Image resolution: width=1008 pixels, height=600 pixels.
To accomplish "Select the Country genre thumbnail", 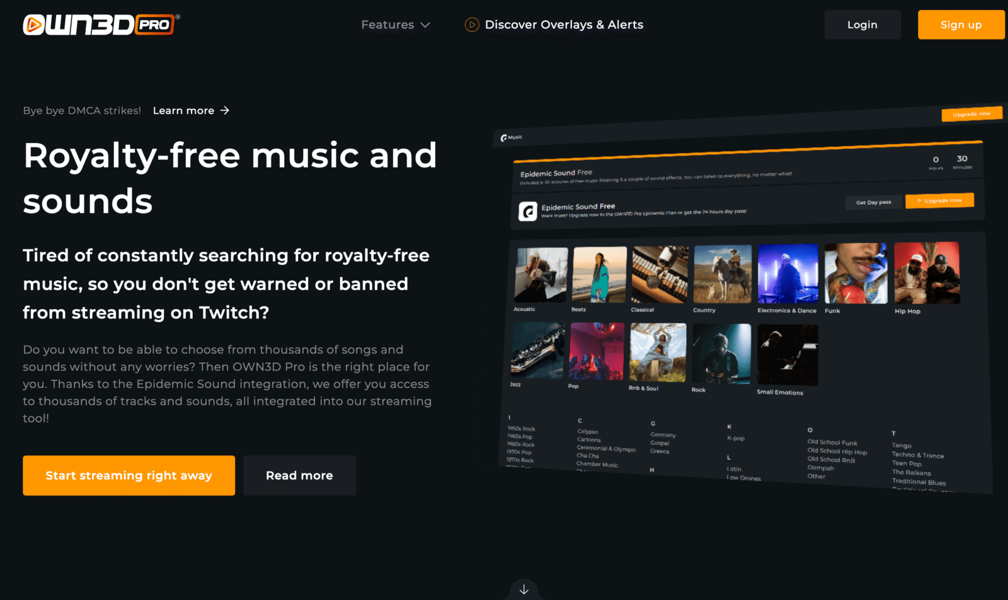I will pyautogui.click(x=723, y=275).
